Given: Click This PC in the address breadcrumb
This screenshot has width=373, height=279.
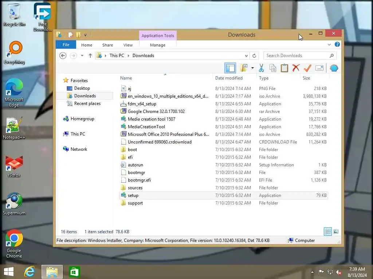Looking at the screenshot, I should 117,56.
